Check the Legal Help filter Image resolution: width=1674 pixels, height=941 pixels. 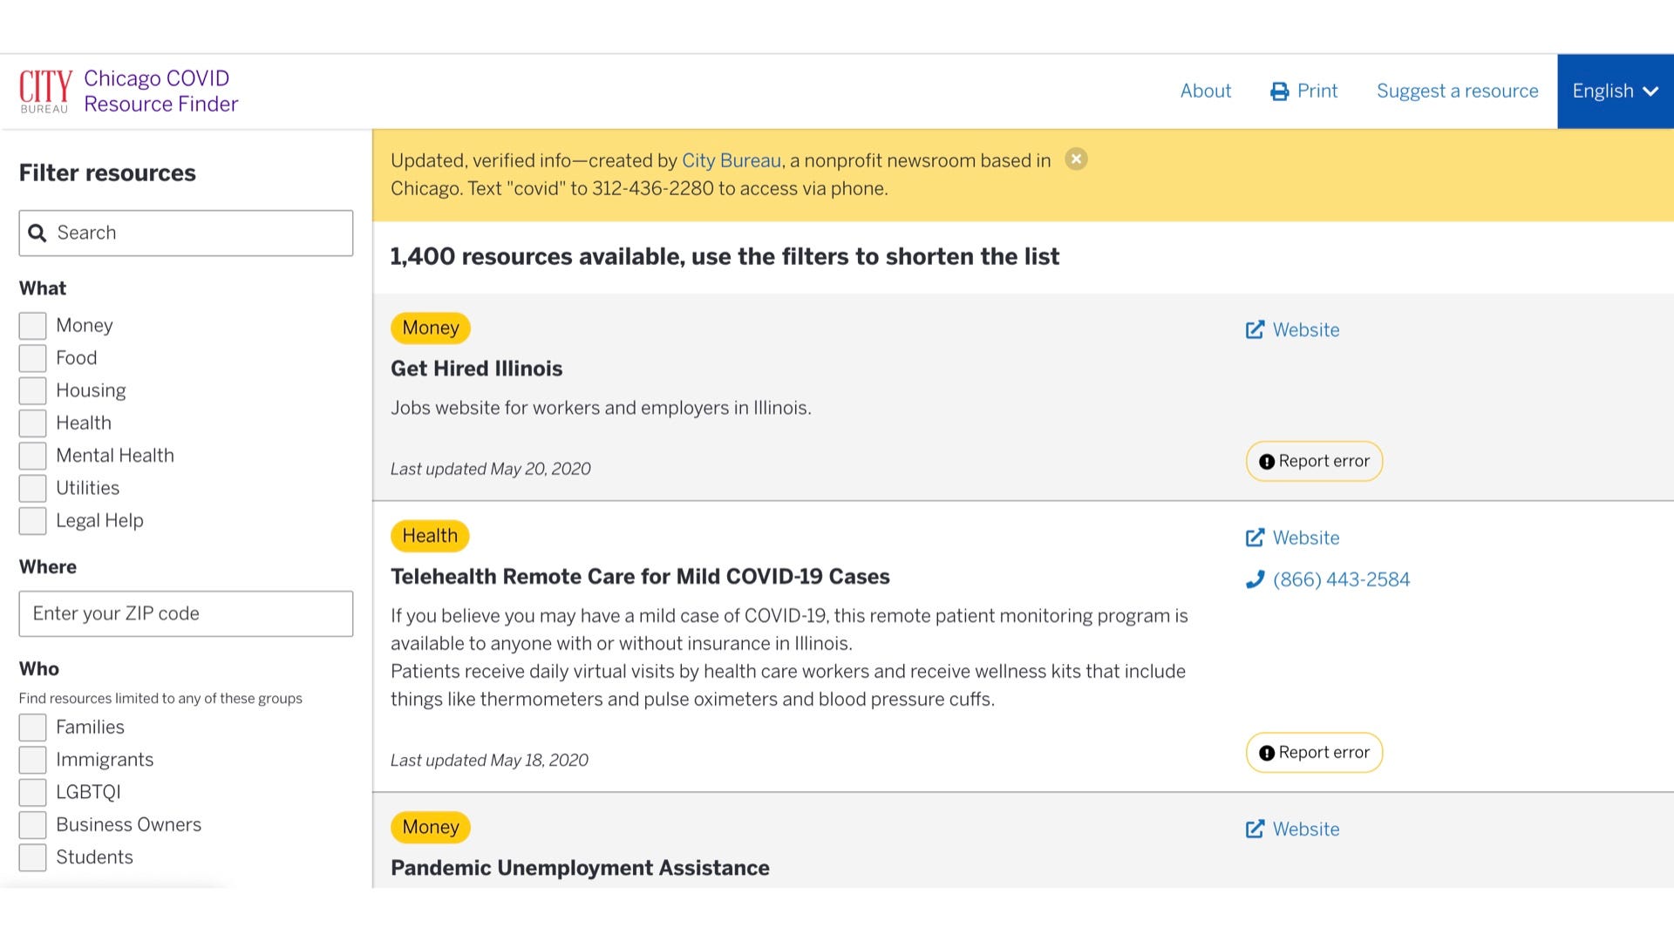tap(32, 521)
